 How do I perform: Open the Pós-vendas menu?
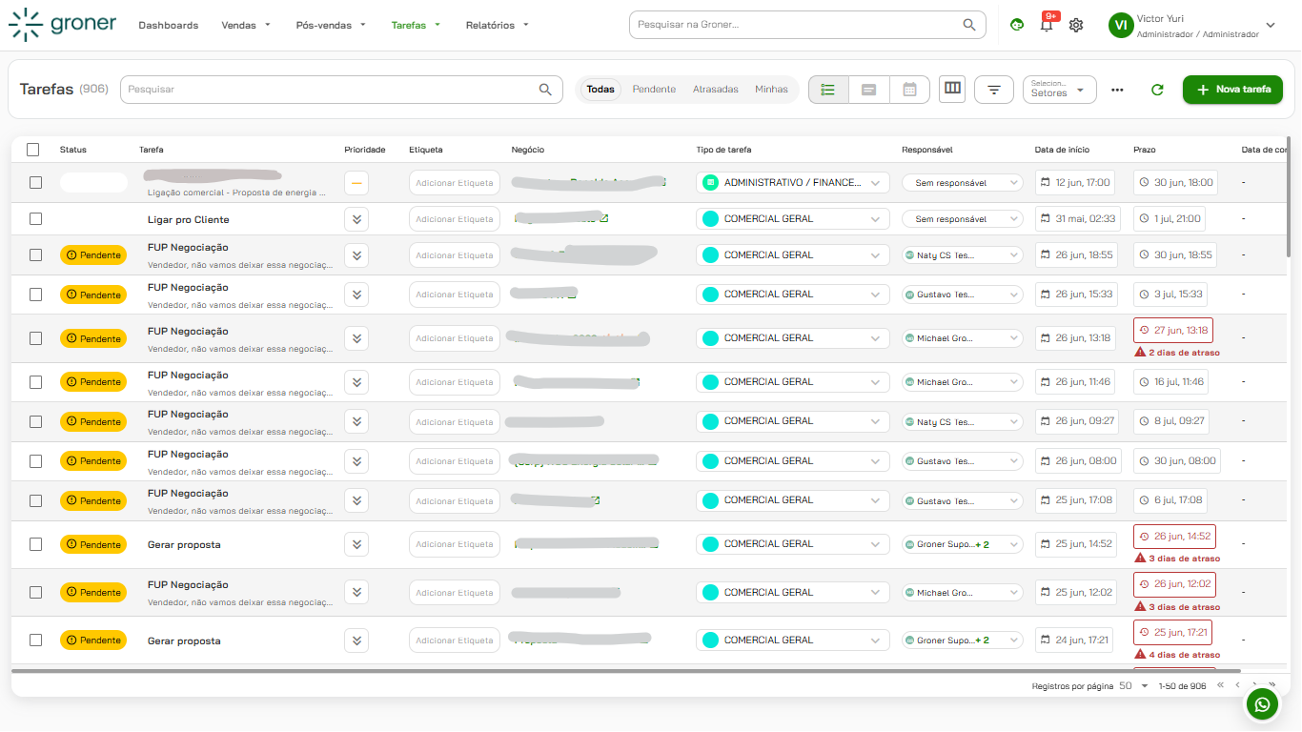(331, 26)
